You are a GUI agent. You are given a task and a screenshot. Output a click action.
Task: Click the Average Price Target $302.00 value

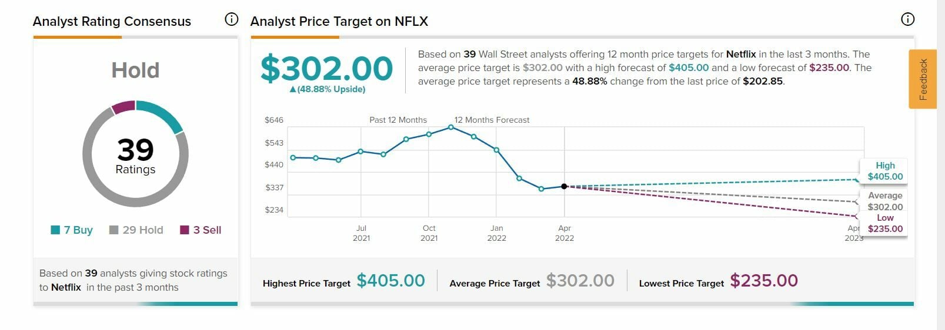point(580,281)
